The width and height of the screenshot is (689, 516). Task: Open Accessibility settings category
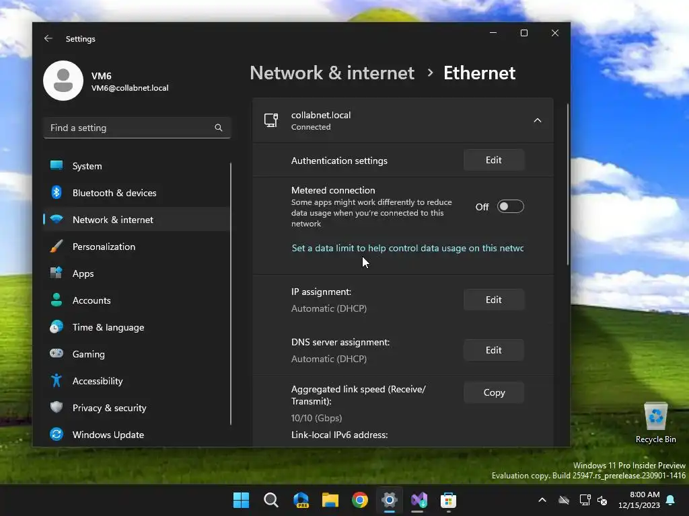coord(137,380)
